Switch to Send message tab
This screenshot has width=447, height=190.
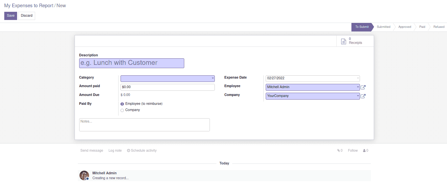[x=92, y=151]
